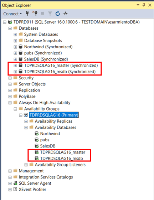Click TDPRDSQLAG16_msdb availability database icon

tap(37, 158)
